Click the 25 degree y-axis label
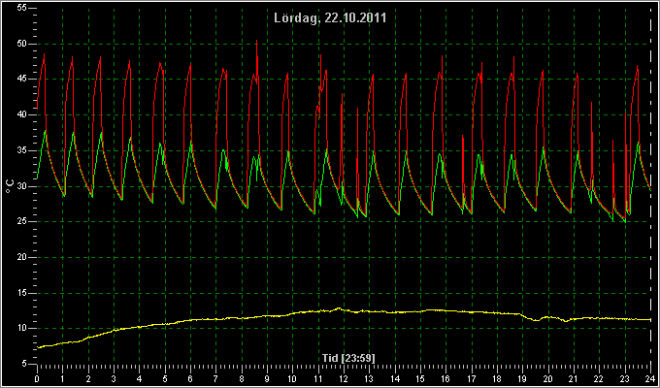The width and height of the screenshot is (660, 388). pos(22,221)
